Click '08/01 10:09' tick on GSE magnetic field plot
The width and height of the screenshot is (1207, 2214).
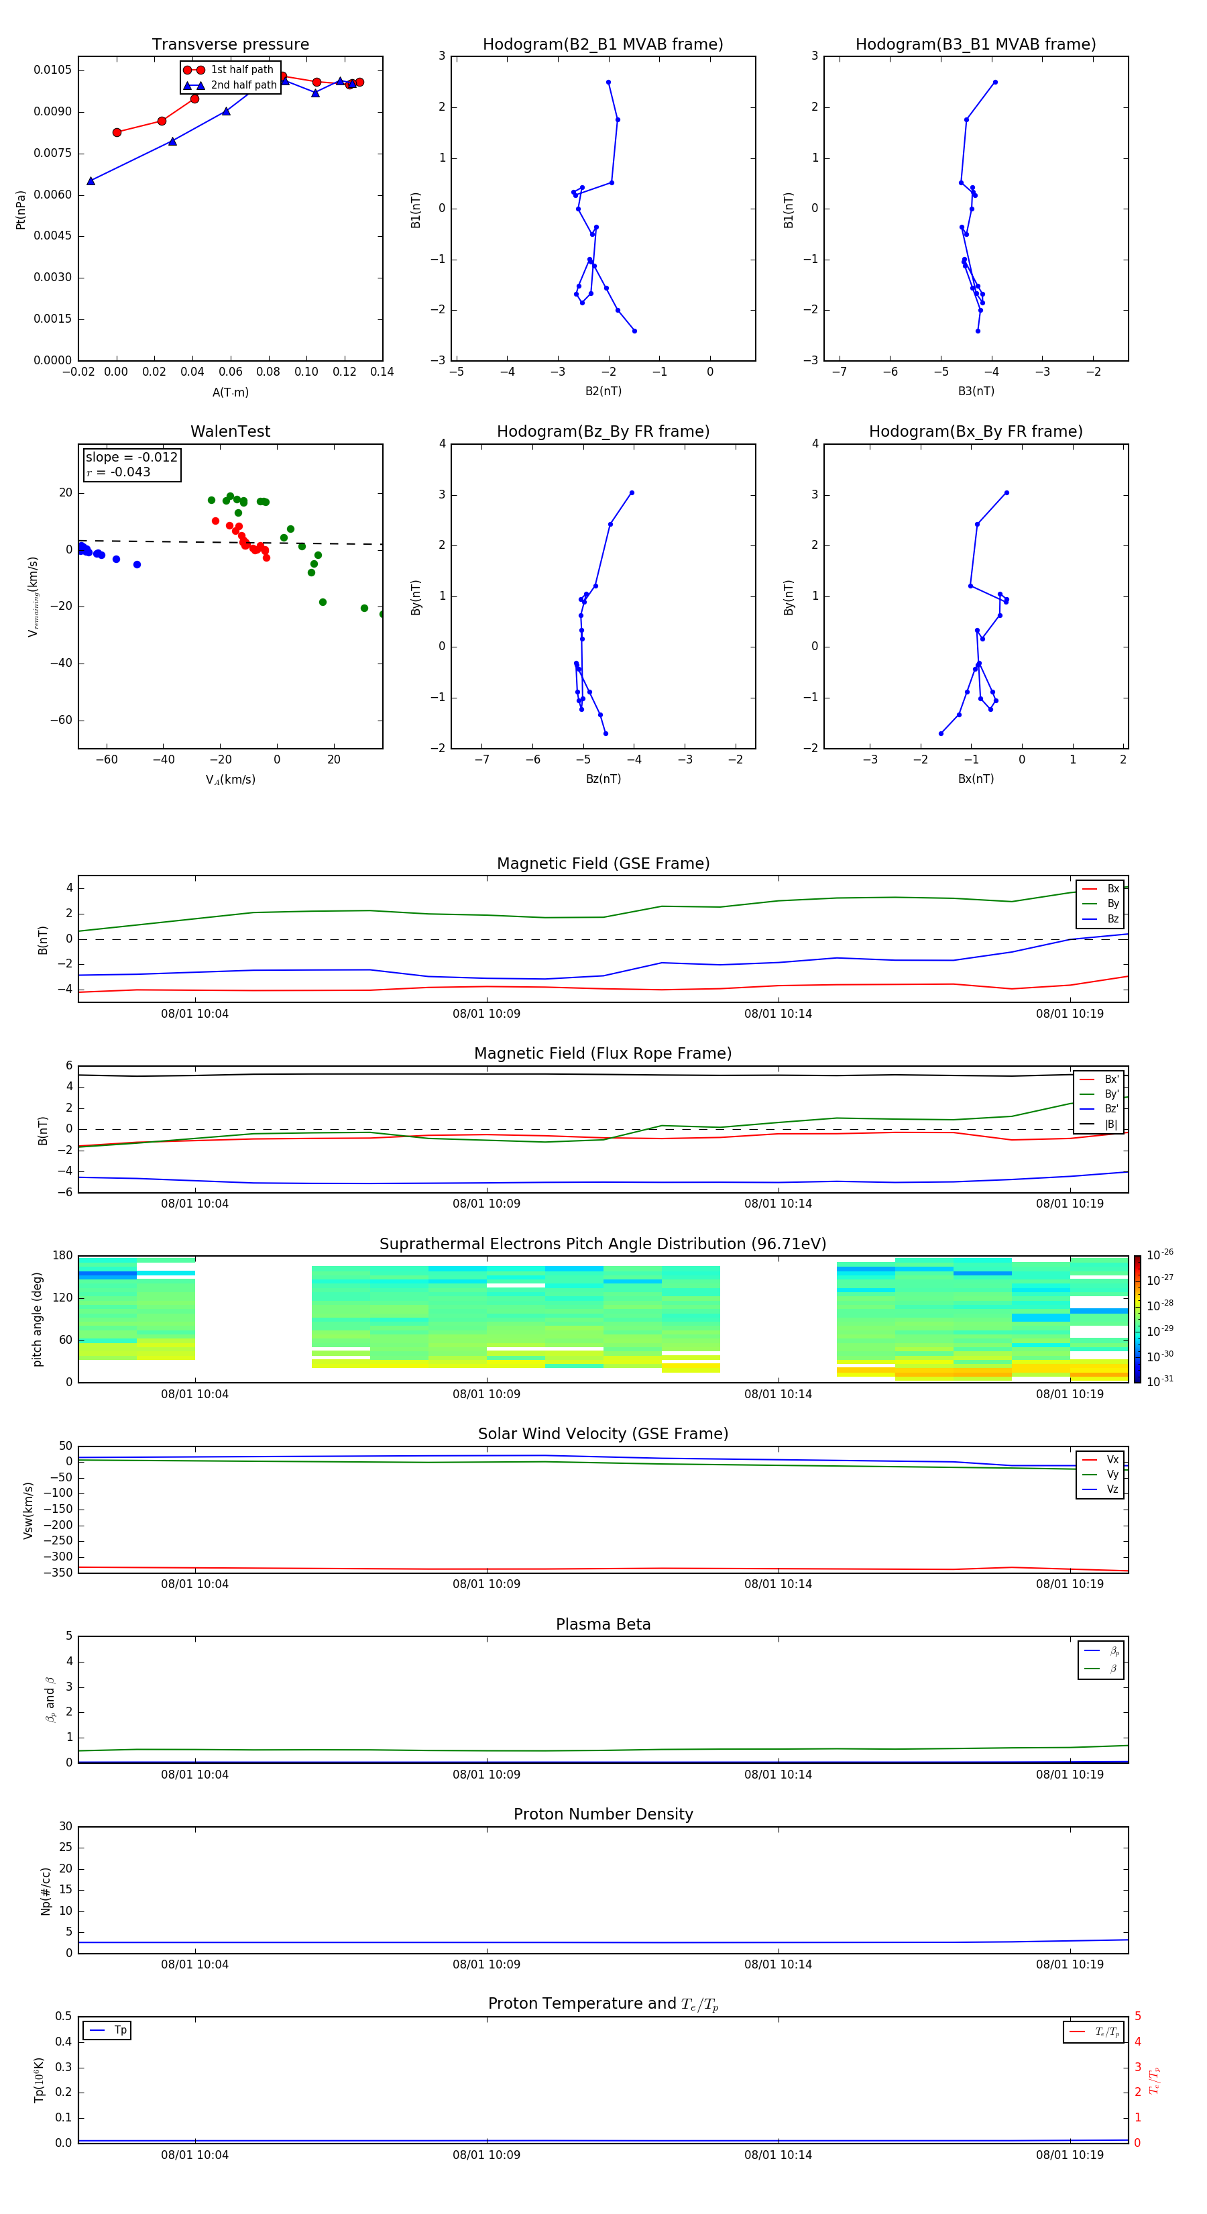coord(486,1013)
